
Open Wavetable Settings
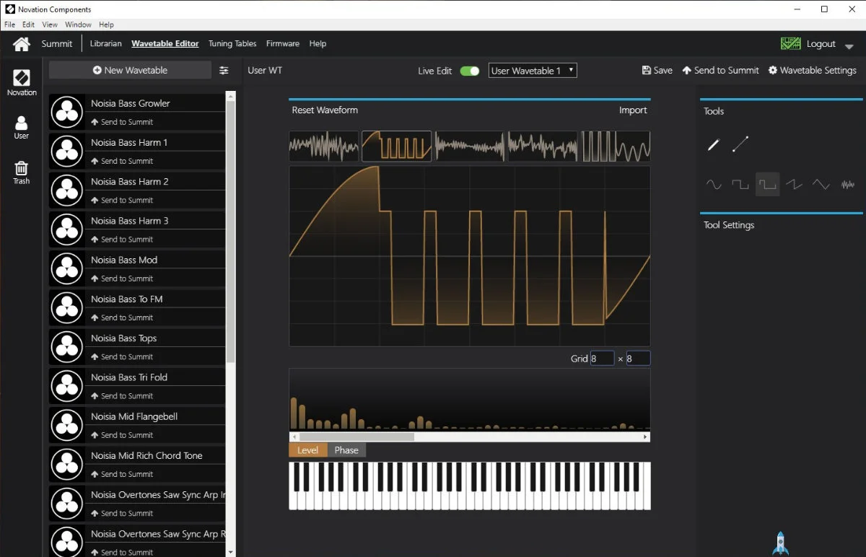click(x=812, y=71)
